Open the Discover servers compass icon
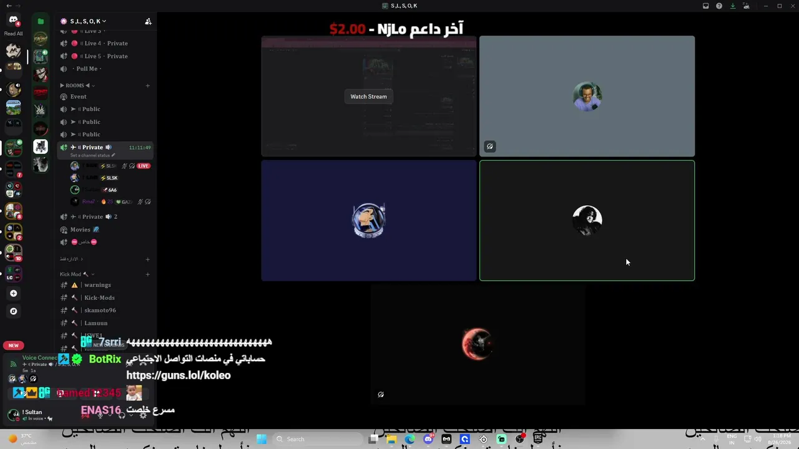 pos(13,311)
